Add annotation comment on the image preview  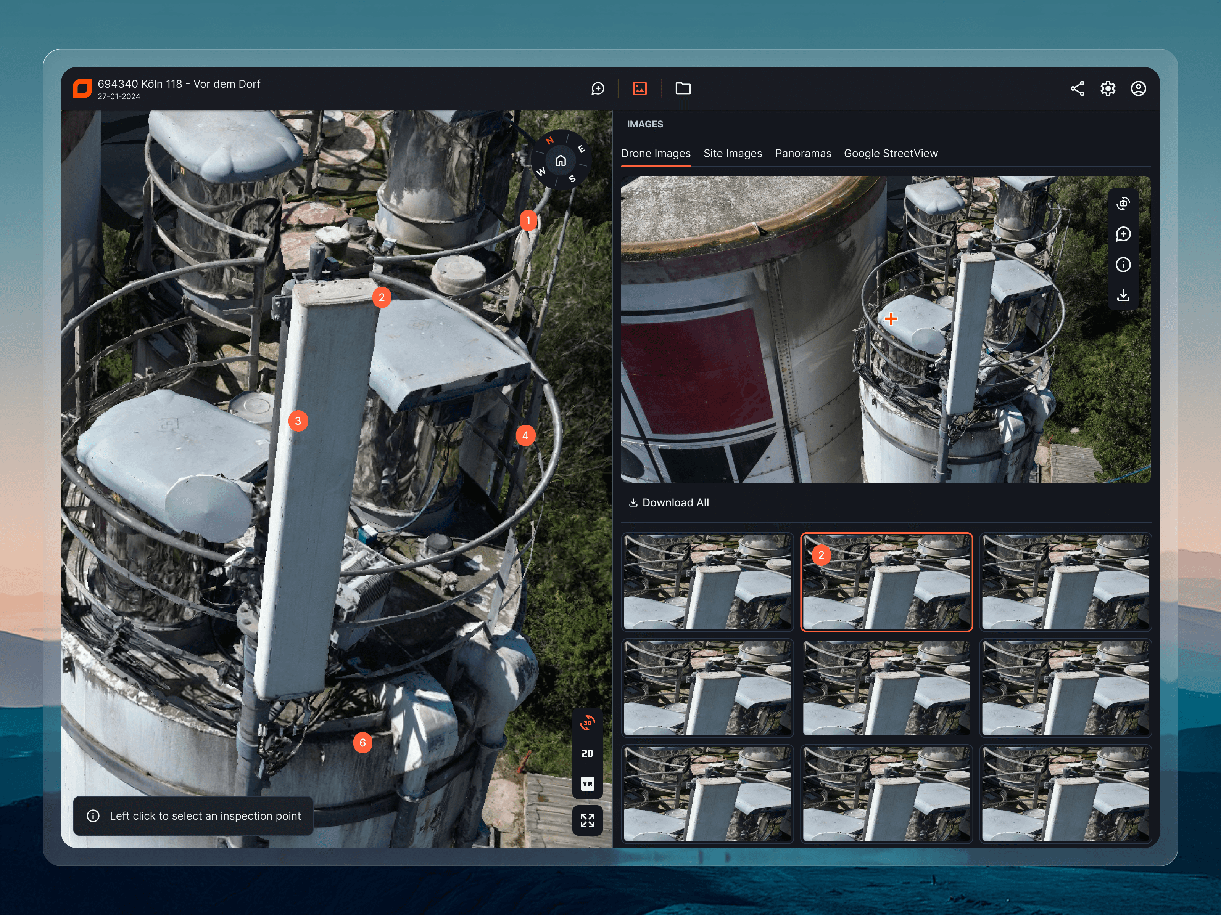click(x=1123, y=234)
